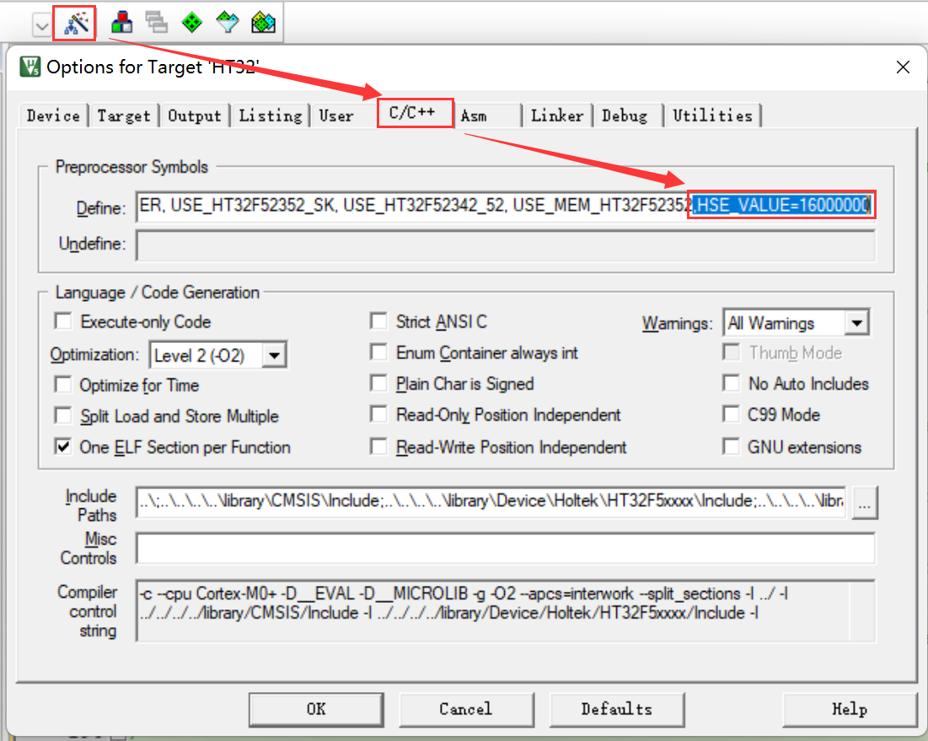This screenshot has width=928, height=741.
Task: Open Manage Run-Time Environment green diamond icon
Action: click(x=192, y=23)
